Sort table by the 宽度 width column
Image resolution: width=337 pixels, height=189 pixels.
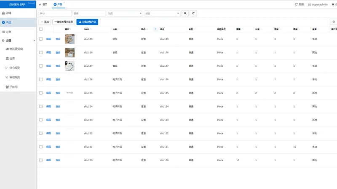point(280,29)
